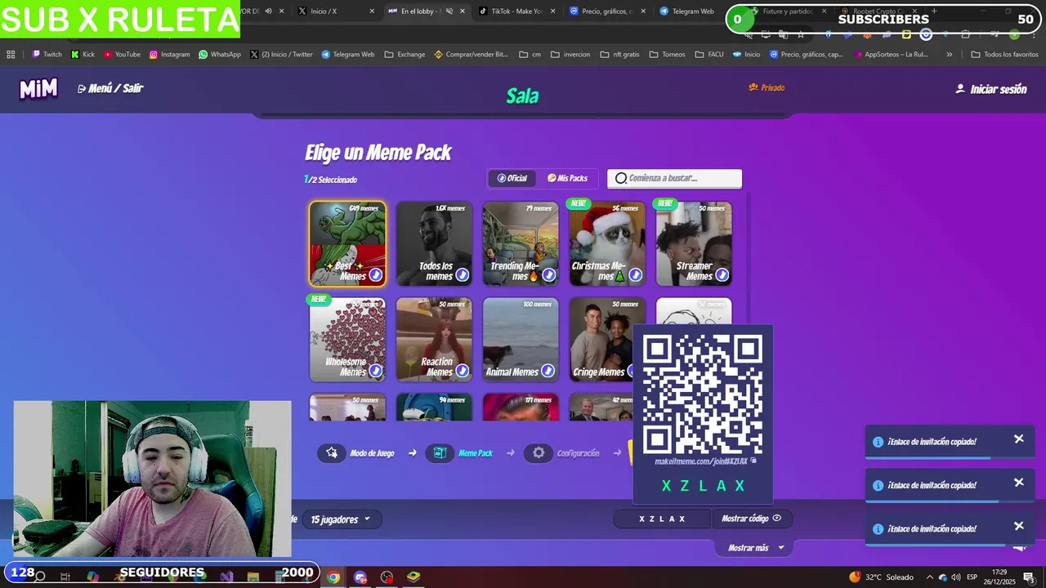Image resolution: width=1046 pixels, height=588 pixels.
Task: Select the Best Memes pack thumbnail
Action: pos(347,243)
